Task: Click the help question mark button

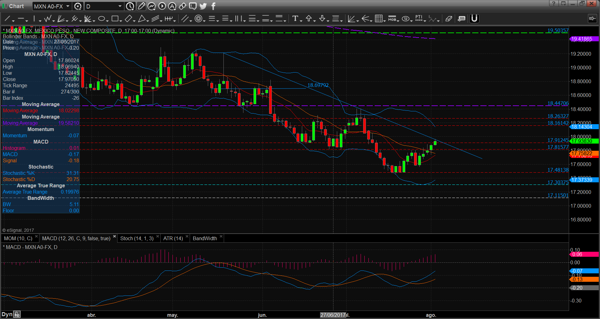Action: [553, 3]
